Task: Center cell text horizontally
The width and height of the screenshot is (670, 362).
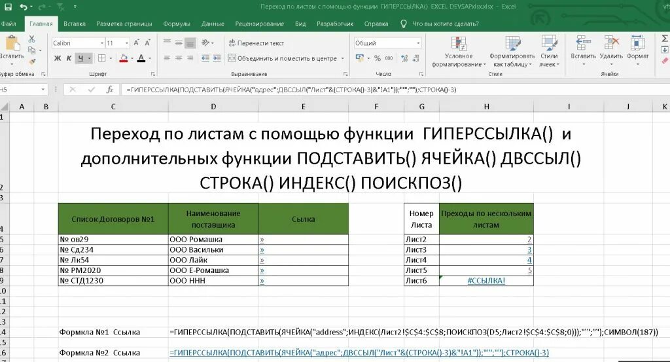Action: pos(179,58)
